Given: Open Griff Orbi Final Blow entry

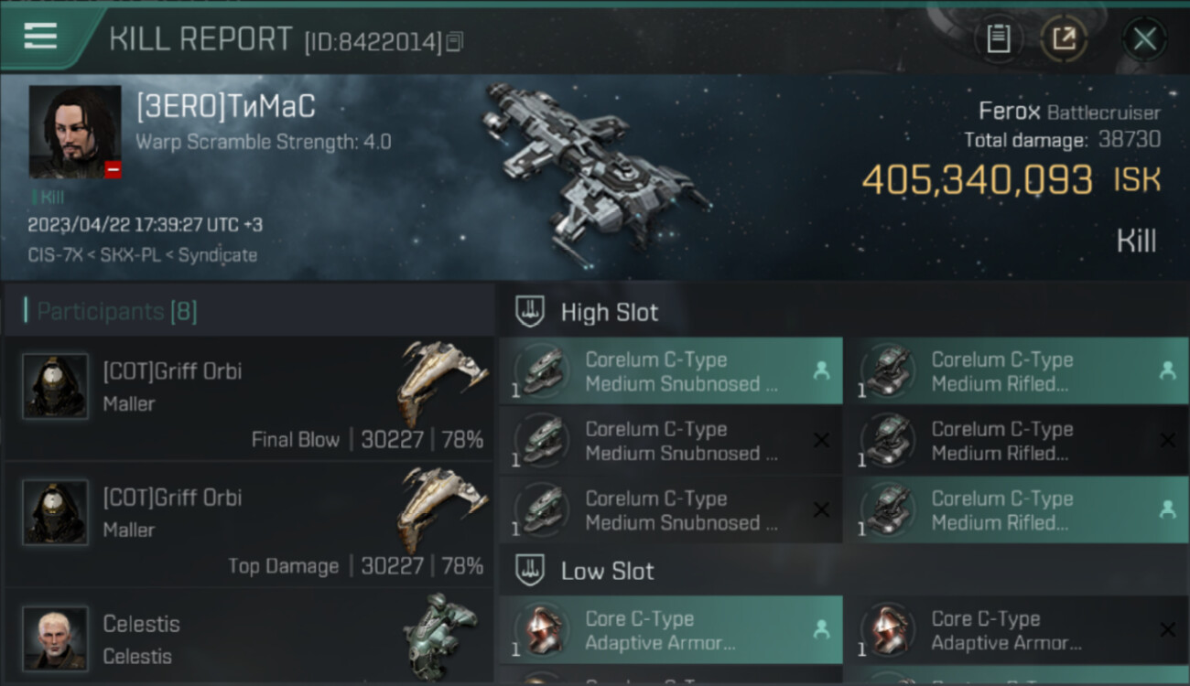Looking at the screenshot, I should click(x=249, y=398).
